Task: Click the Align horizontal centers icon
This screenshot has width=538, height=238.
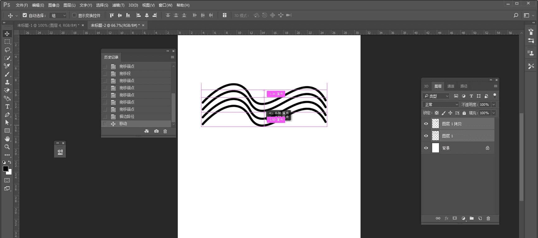Action: 147,15
